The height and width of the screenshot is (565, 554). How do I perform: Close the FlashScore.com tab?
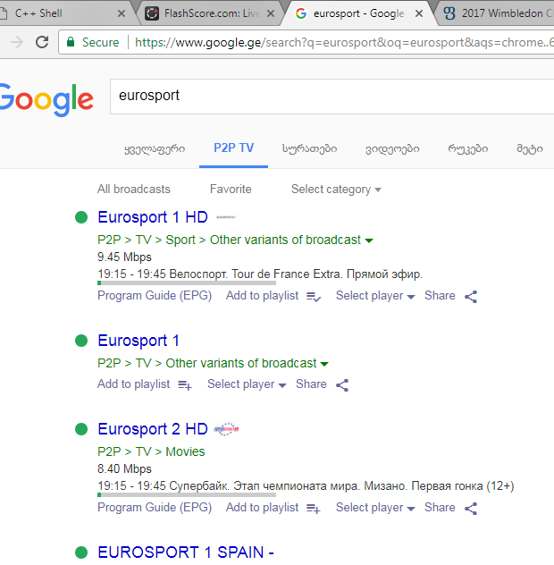click(x=271, y=13)
